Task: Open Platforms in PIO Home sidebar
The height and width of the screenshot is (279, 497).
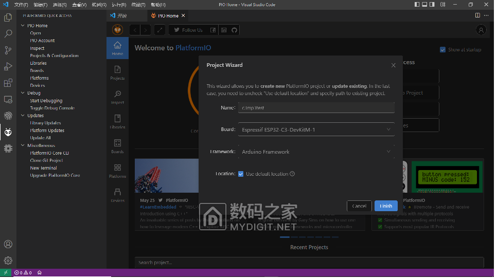Action: [118, 172]
